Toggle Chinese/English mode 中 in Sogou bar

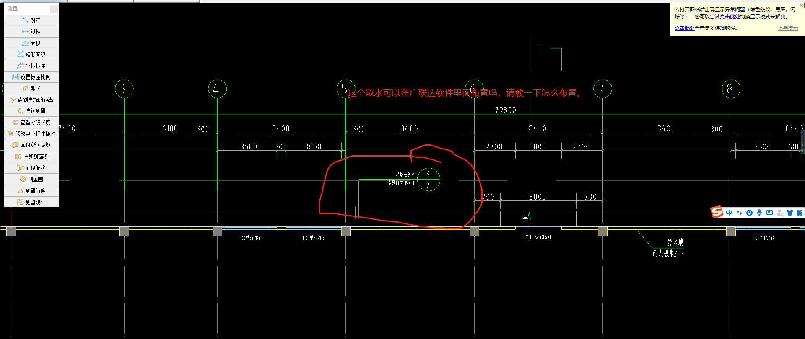coord(729,213)
